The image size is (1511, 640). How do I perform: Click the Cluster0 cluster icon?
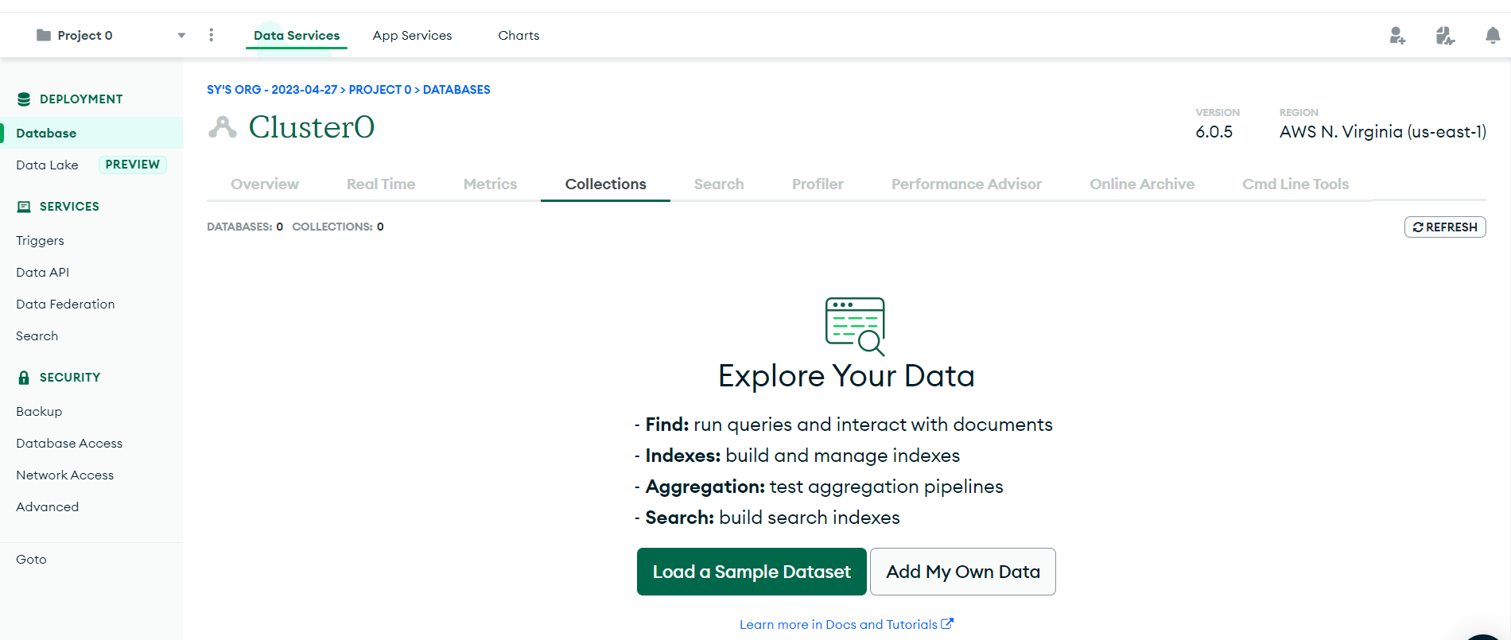pos(223,127)
